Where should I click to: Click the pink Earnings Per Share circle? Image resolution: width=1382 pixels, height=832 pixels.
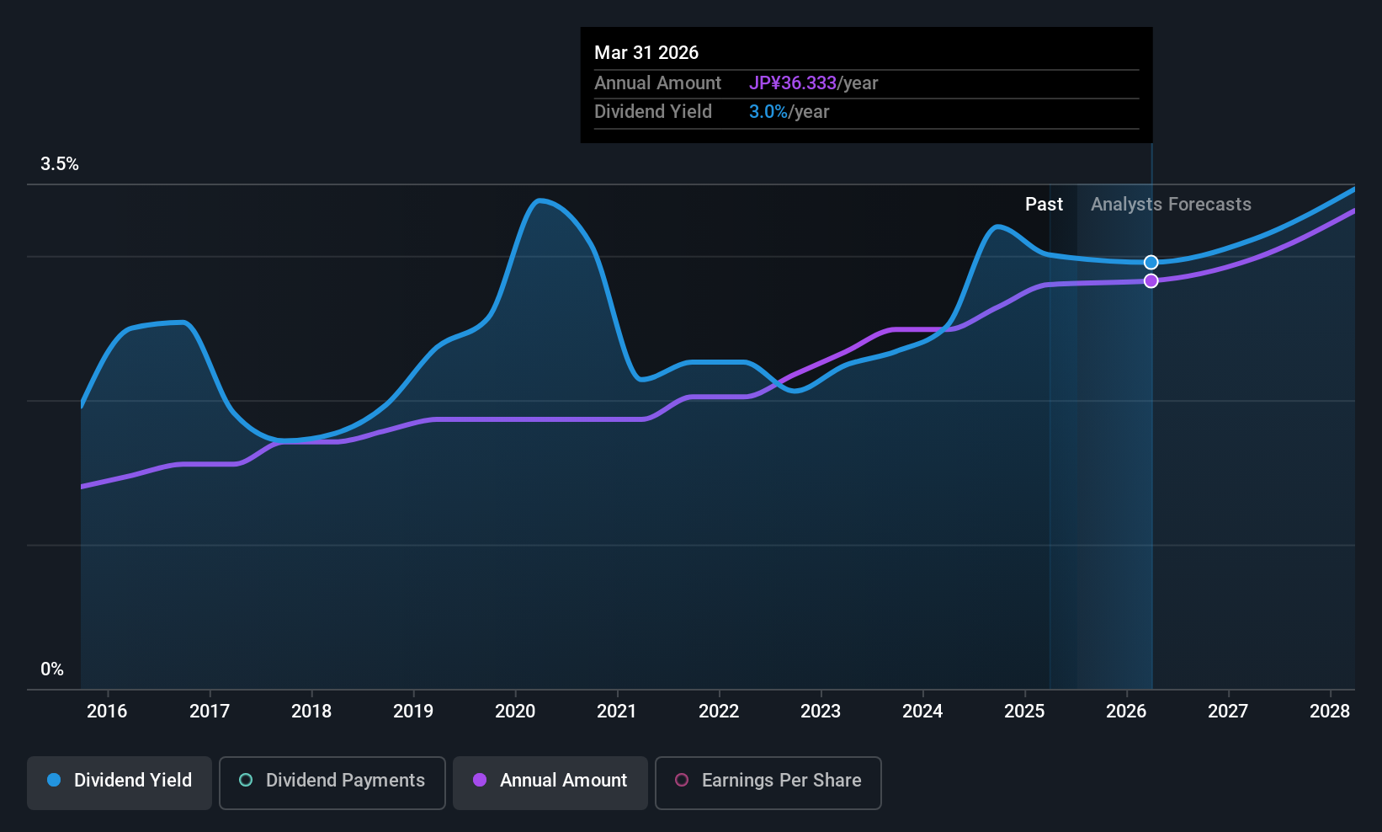click(682, 780)
